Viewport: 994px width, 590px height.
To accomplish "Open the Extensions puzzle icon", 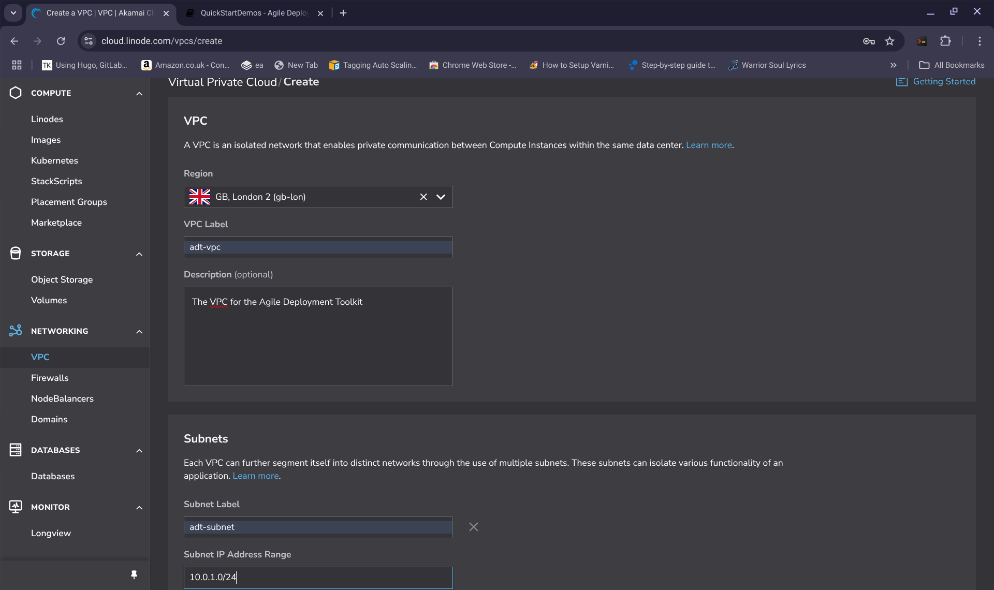I will (x=945, y=41).
